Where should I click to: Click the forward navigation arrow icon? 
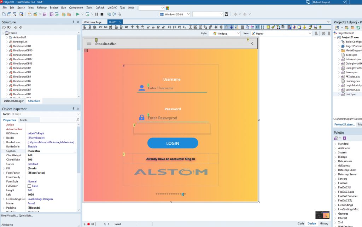tap(245, 14)
